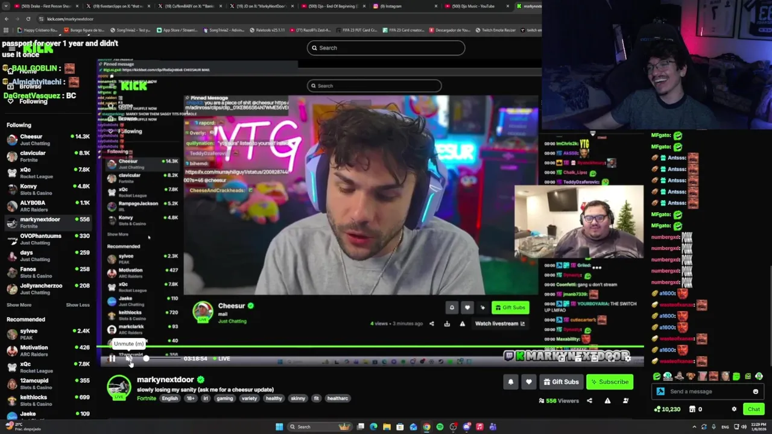Toggle the heart follow button for markynextdoor
Image resolution: width=772 pixels, height=434 pixels.
click(x=528, y=382)
